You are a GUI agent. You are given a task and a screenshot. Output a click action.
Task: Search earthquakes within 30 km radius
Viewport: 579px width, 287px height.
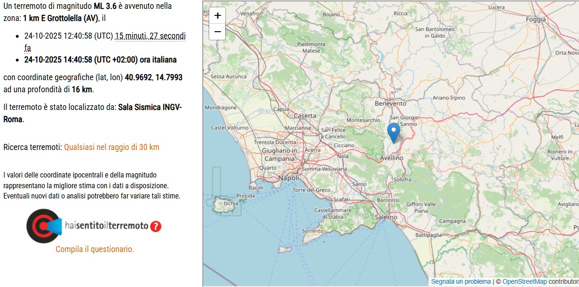[111, 147]
